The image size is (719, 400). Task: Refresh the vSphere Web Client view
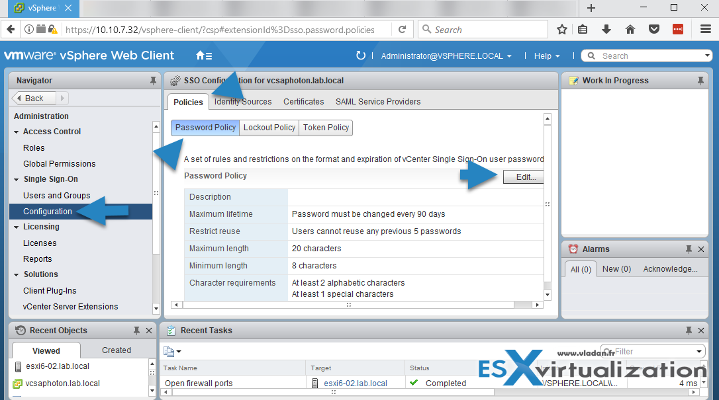[x=361, y=56]
